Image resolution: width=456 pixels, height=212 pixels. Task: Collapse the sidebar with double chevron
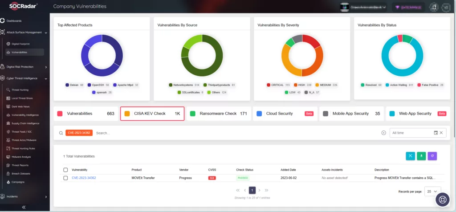click(24, 208)
